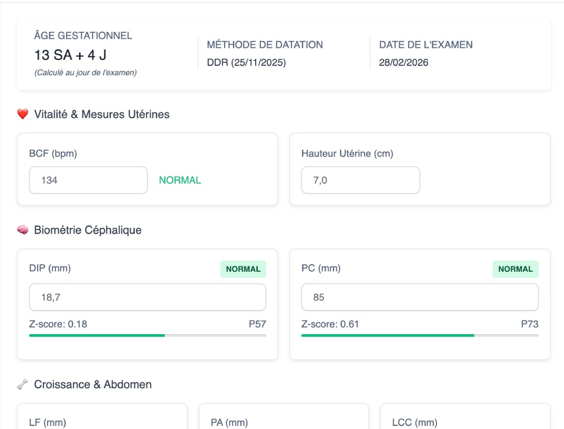Click the dating method value DDR (25/11/2025)
This screenshot has width=564, height=429.
coord(246,63)
